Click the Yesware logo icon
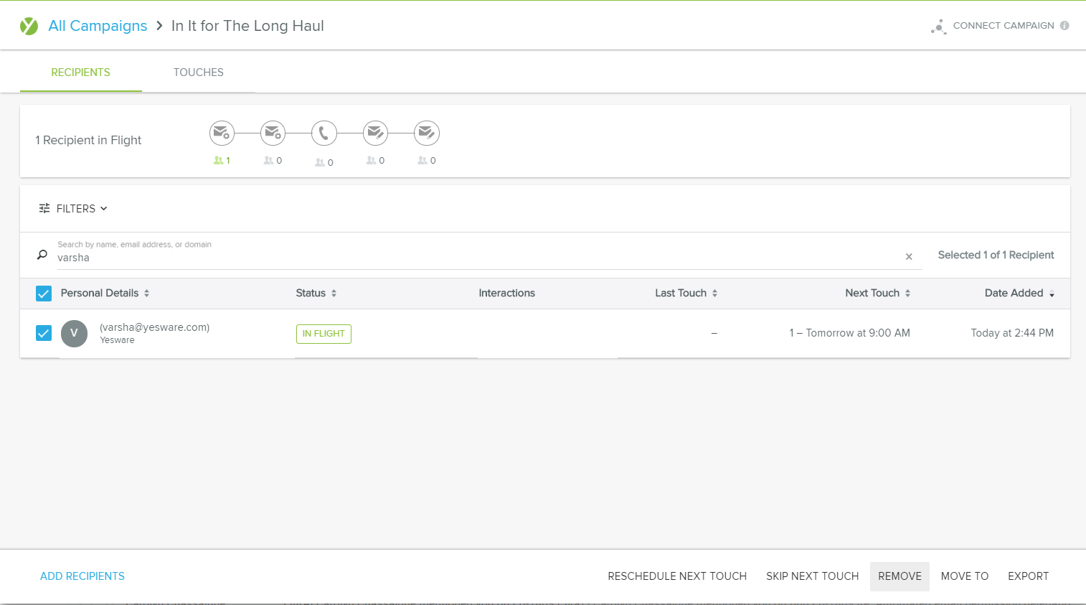Screen dimensions: 1086x605 (x=29, y=26)
